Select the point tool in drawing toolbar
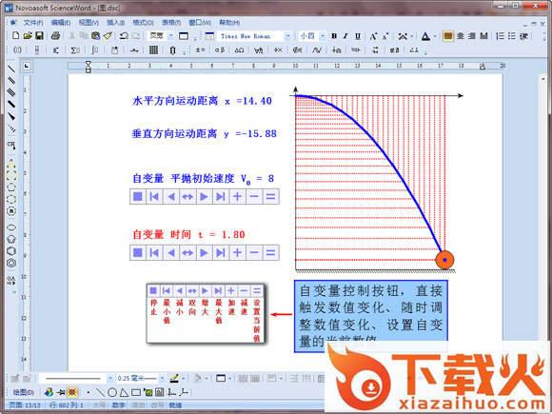552x414 pixels. click(88, 392)
